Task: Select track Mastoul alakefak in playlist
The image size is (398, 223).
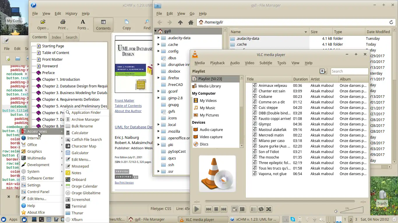Action: (307, 130)
